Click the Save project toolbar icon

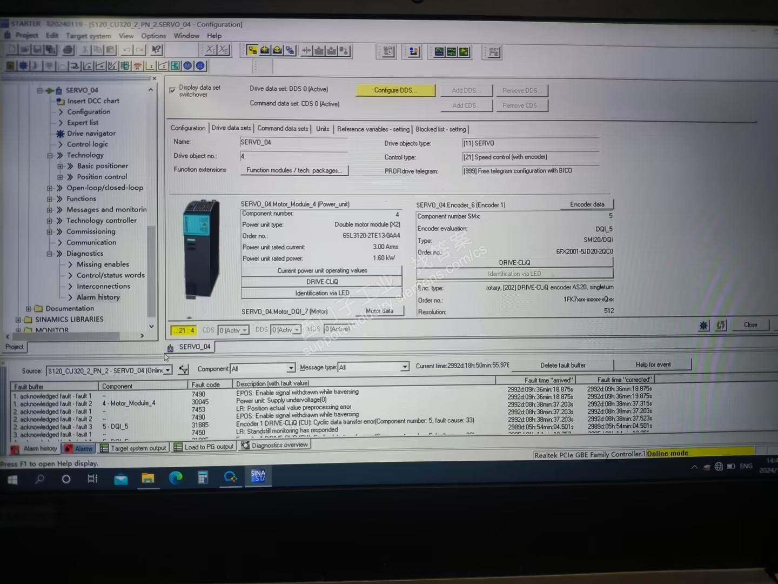[x=37, y=50]
